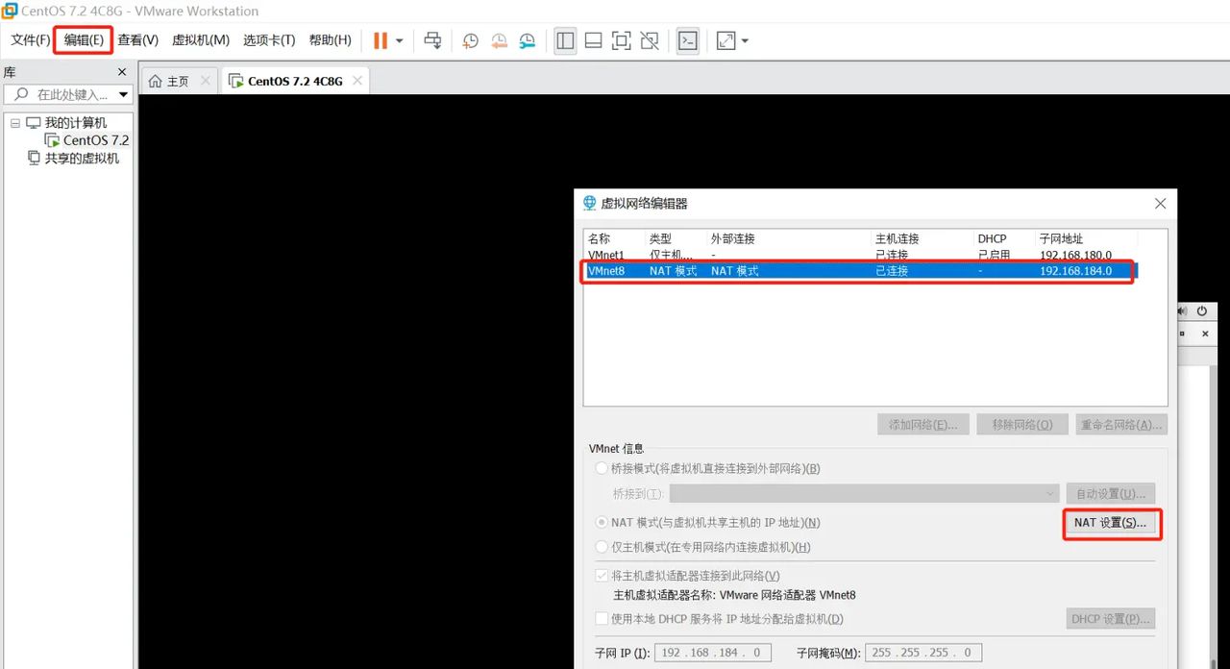Expand the pause button dropdown arrow
The image size is (1230, 669).
[x=401, y=40]
